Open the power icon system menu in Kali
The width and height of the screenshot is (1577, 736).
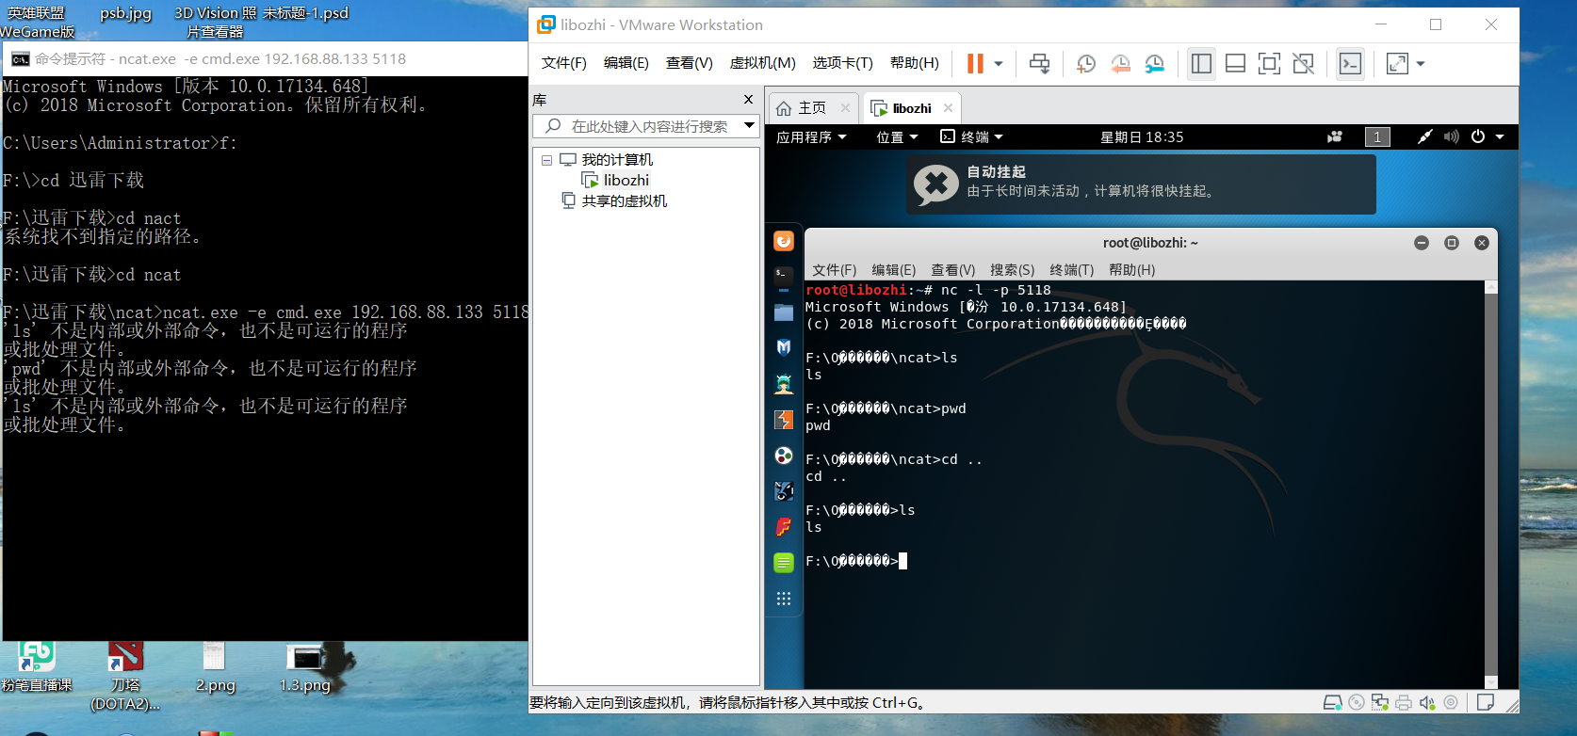click(1478, 137)
